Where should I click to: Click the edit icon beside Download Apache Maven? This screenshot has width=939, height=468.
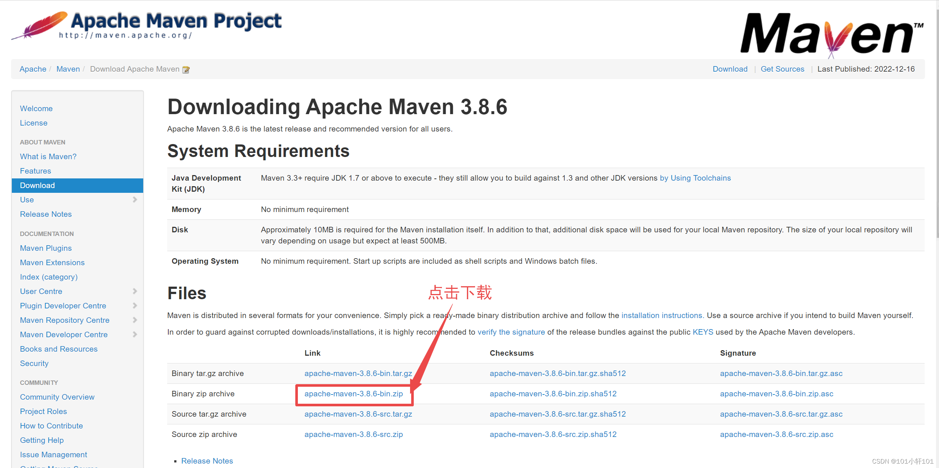[x=186, y=69]
